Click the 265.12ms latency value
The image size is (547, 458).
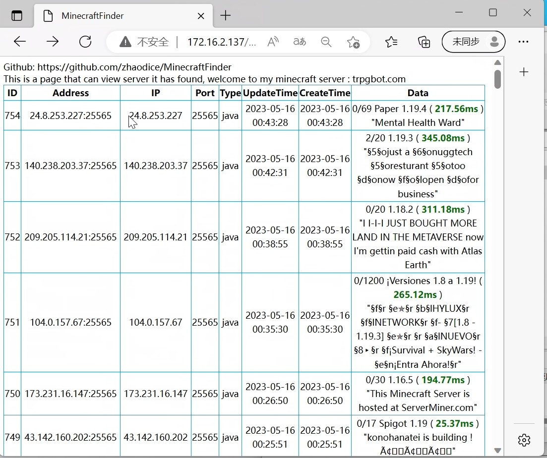coord(415,295)
